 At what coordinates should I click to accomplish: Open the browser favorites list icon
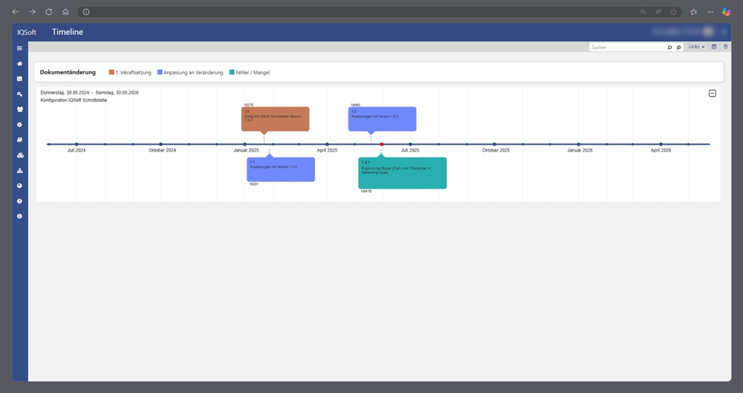pos(693,12)
